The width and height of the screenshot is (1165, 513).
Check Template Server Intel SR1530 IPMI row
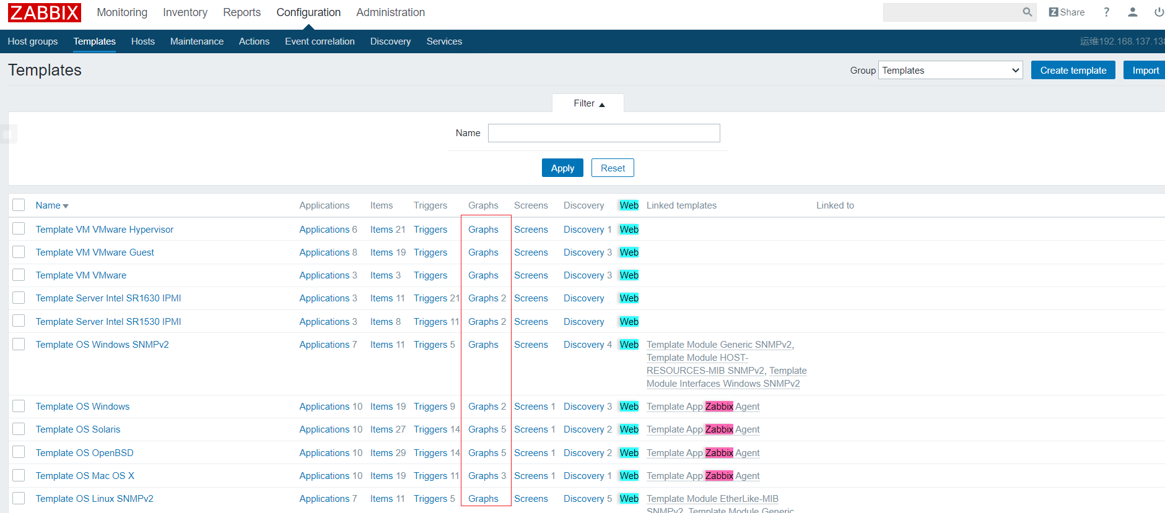19,321
